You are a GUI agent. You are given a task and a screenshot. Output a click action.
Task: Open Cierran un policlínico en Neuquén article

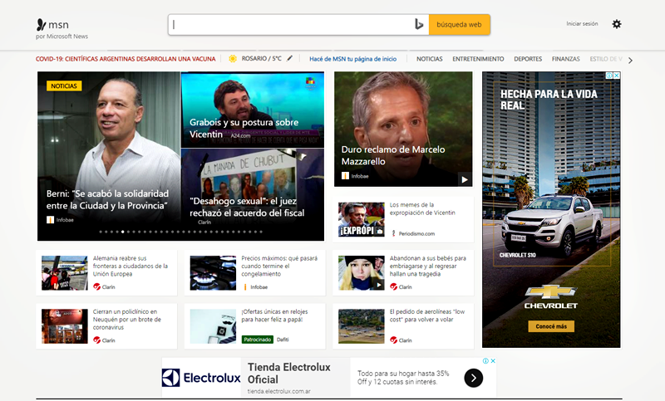point(127,320)
